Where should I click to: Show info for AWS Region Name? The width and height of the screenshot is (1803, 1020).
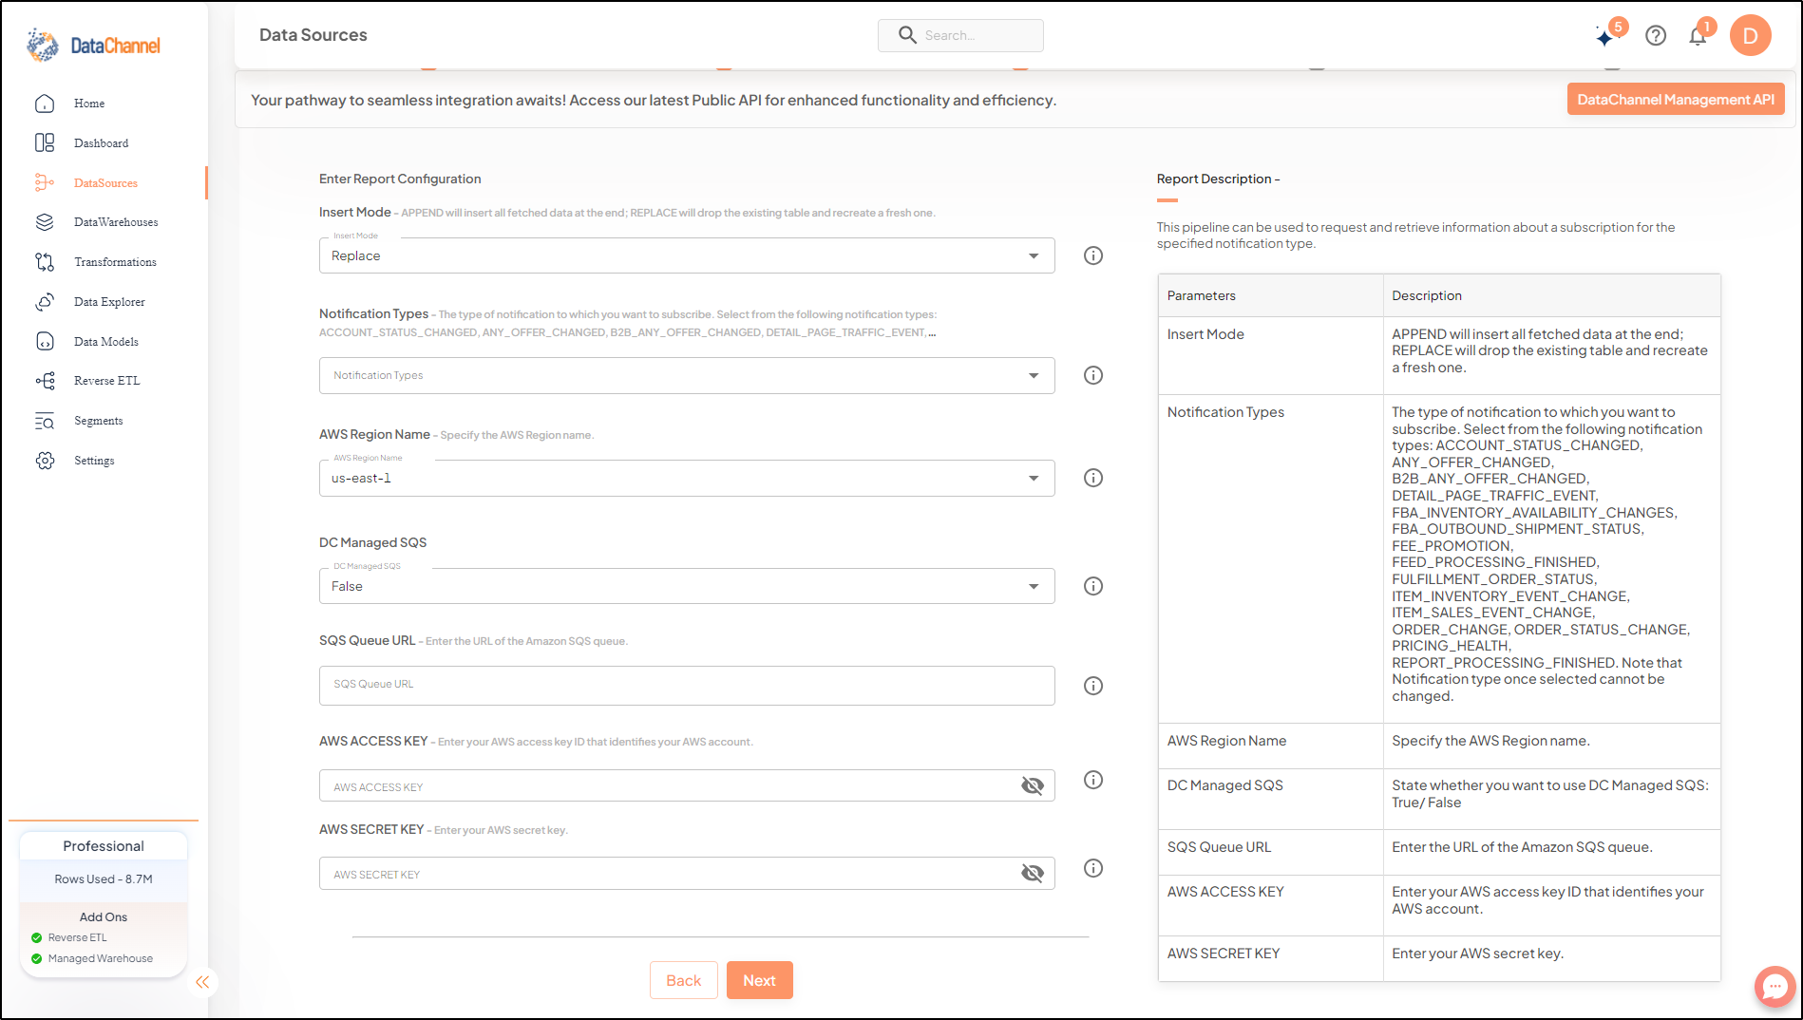[1093, 478]
